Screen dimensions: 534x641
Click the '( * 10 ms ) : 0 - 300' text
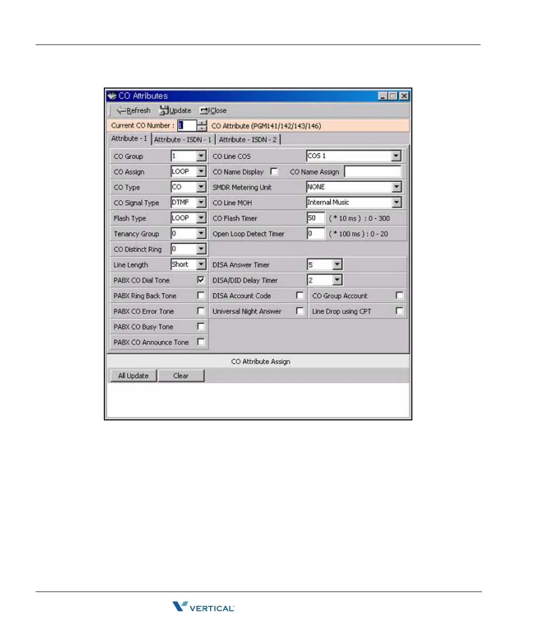tap(359, 218)
